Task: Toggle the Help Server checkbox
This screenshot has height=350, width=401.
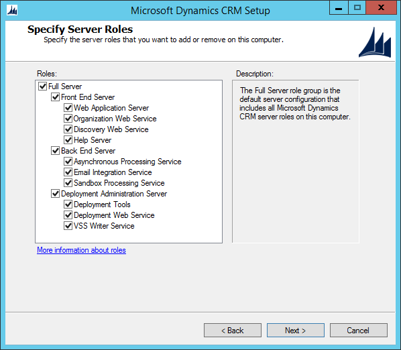Action: pos(68,140)
